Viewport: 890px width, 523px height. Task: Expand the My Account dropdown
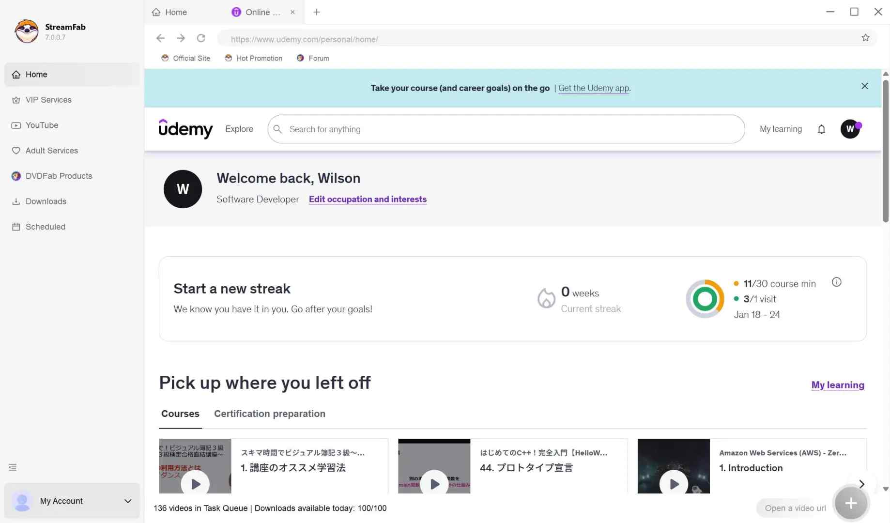127,501
